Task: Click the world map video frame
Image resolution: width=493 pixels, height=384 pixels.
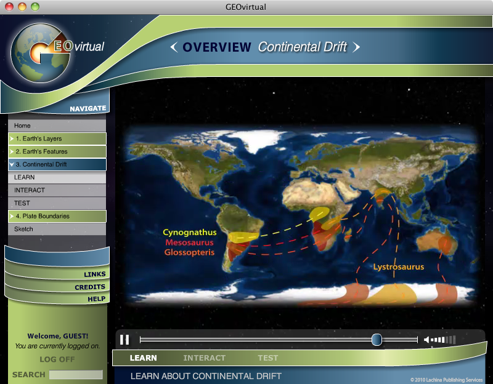Action: [301, 217]
